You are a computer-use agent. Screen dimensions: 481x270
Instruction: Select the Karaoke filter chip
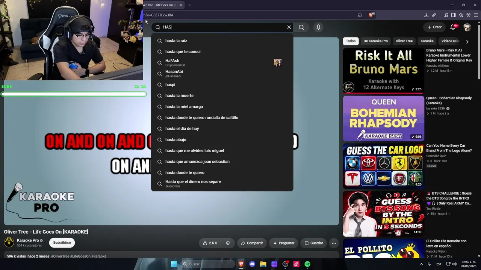pos(427,41)
